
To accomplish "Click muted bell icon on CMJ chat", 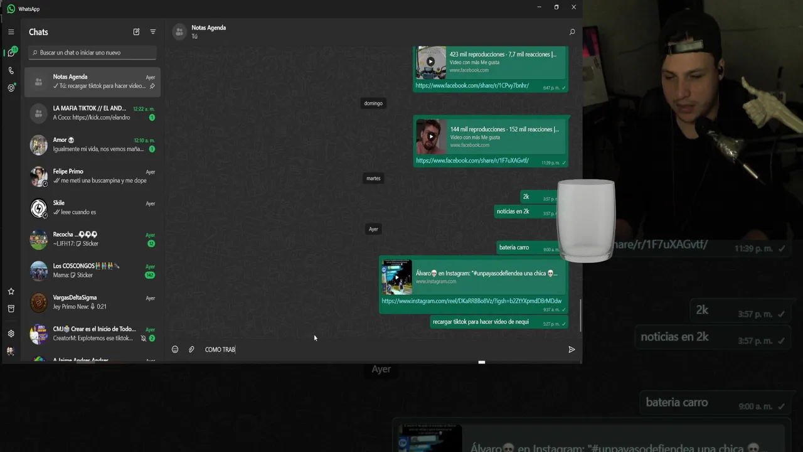I will tap(143, 338).
